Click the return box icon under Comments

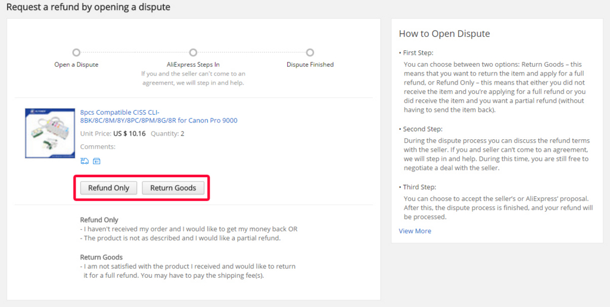click(x=97, y=161)
